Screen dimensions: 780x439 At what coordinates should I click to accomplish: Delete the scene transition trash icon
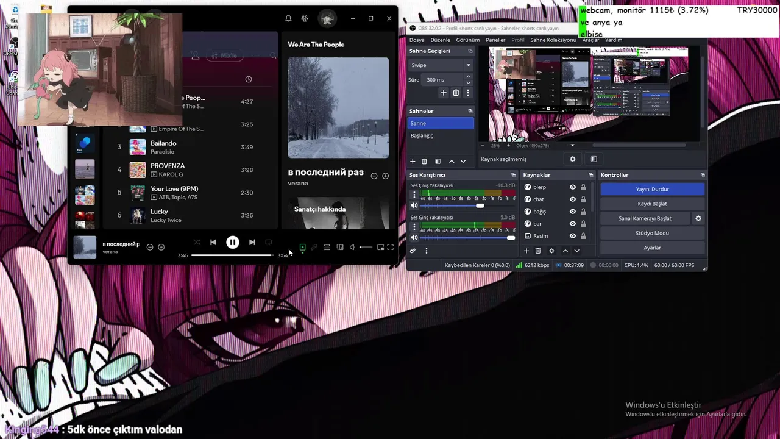456,93
